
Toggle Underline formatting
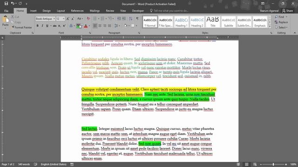pos(47,26)
